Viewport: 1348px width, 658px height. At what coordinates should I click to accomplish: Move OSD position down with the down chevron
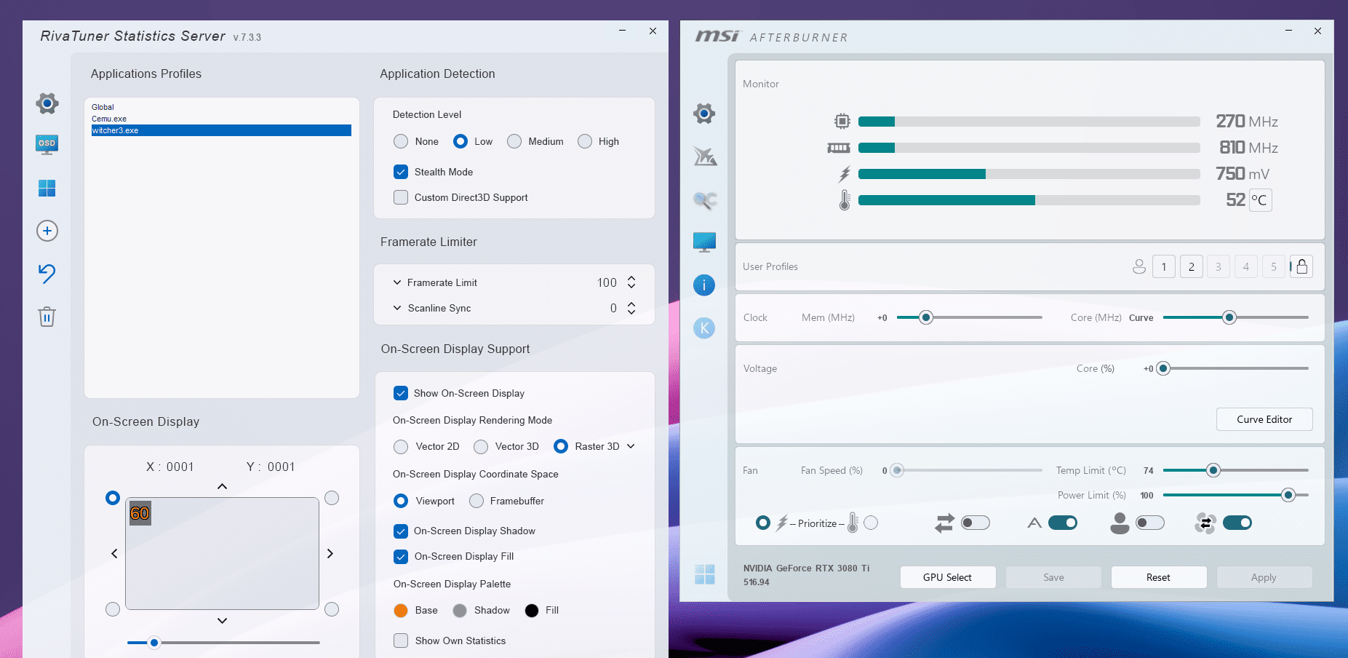click(223, 621)
